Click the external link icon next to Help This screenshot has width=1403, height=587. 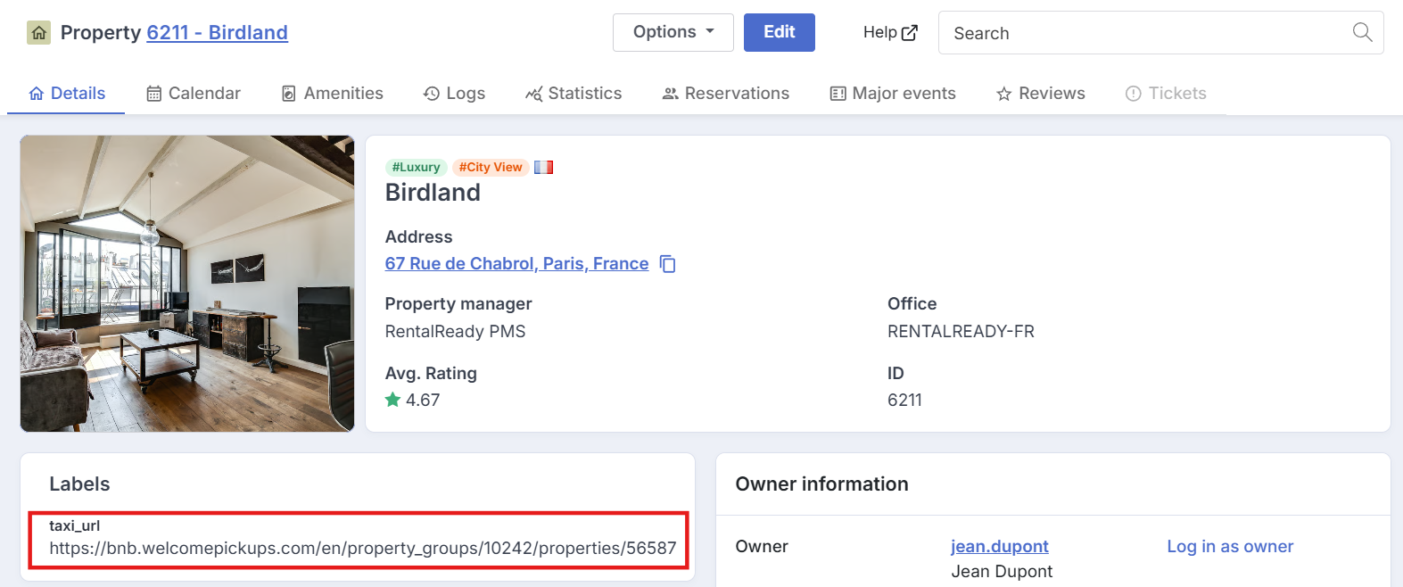[x=910, y=33]
